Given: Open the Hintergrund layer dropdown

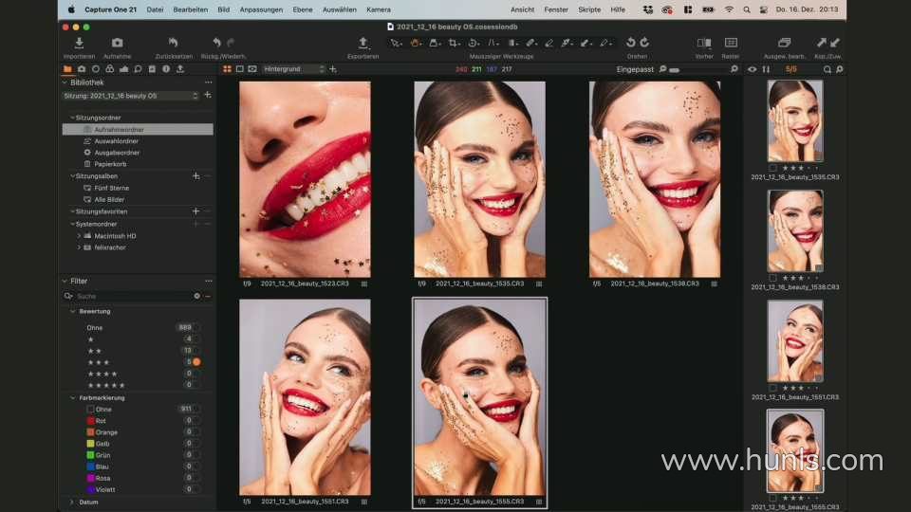Looking at the screenshot, I should (293, 69).
